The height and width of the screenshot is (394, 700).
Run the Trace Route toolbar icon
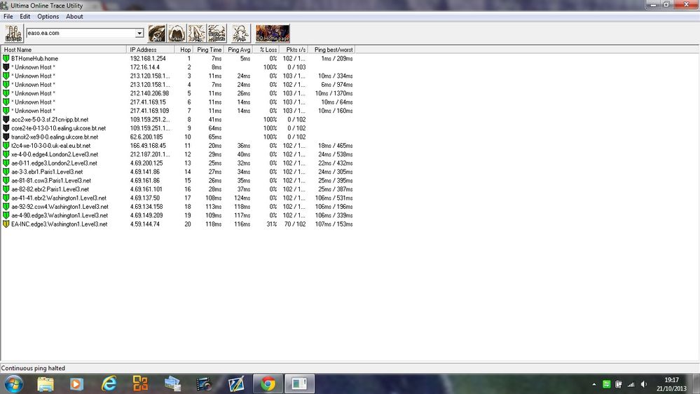[x=217, y=34]
